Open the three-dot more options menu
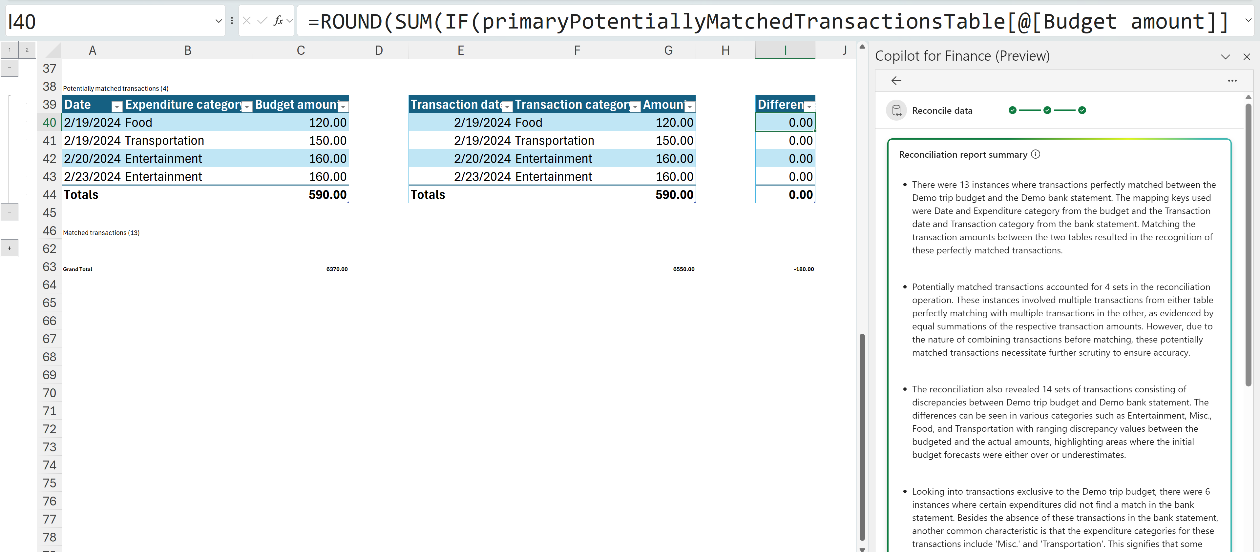 pos(1232,81)
